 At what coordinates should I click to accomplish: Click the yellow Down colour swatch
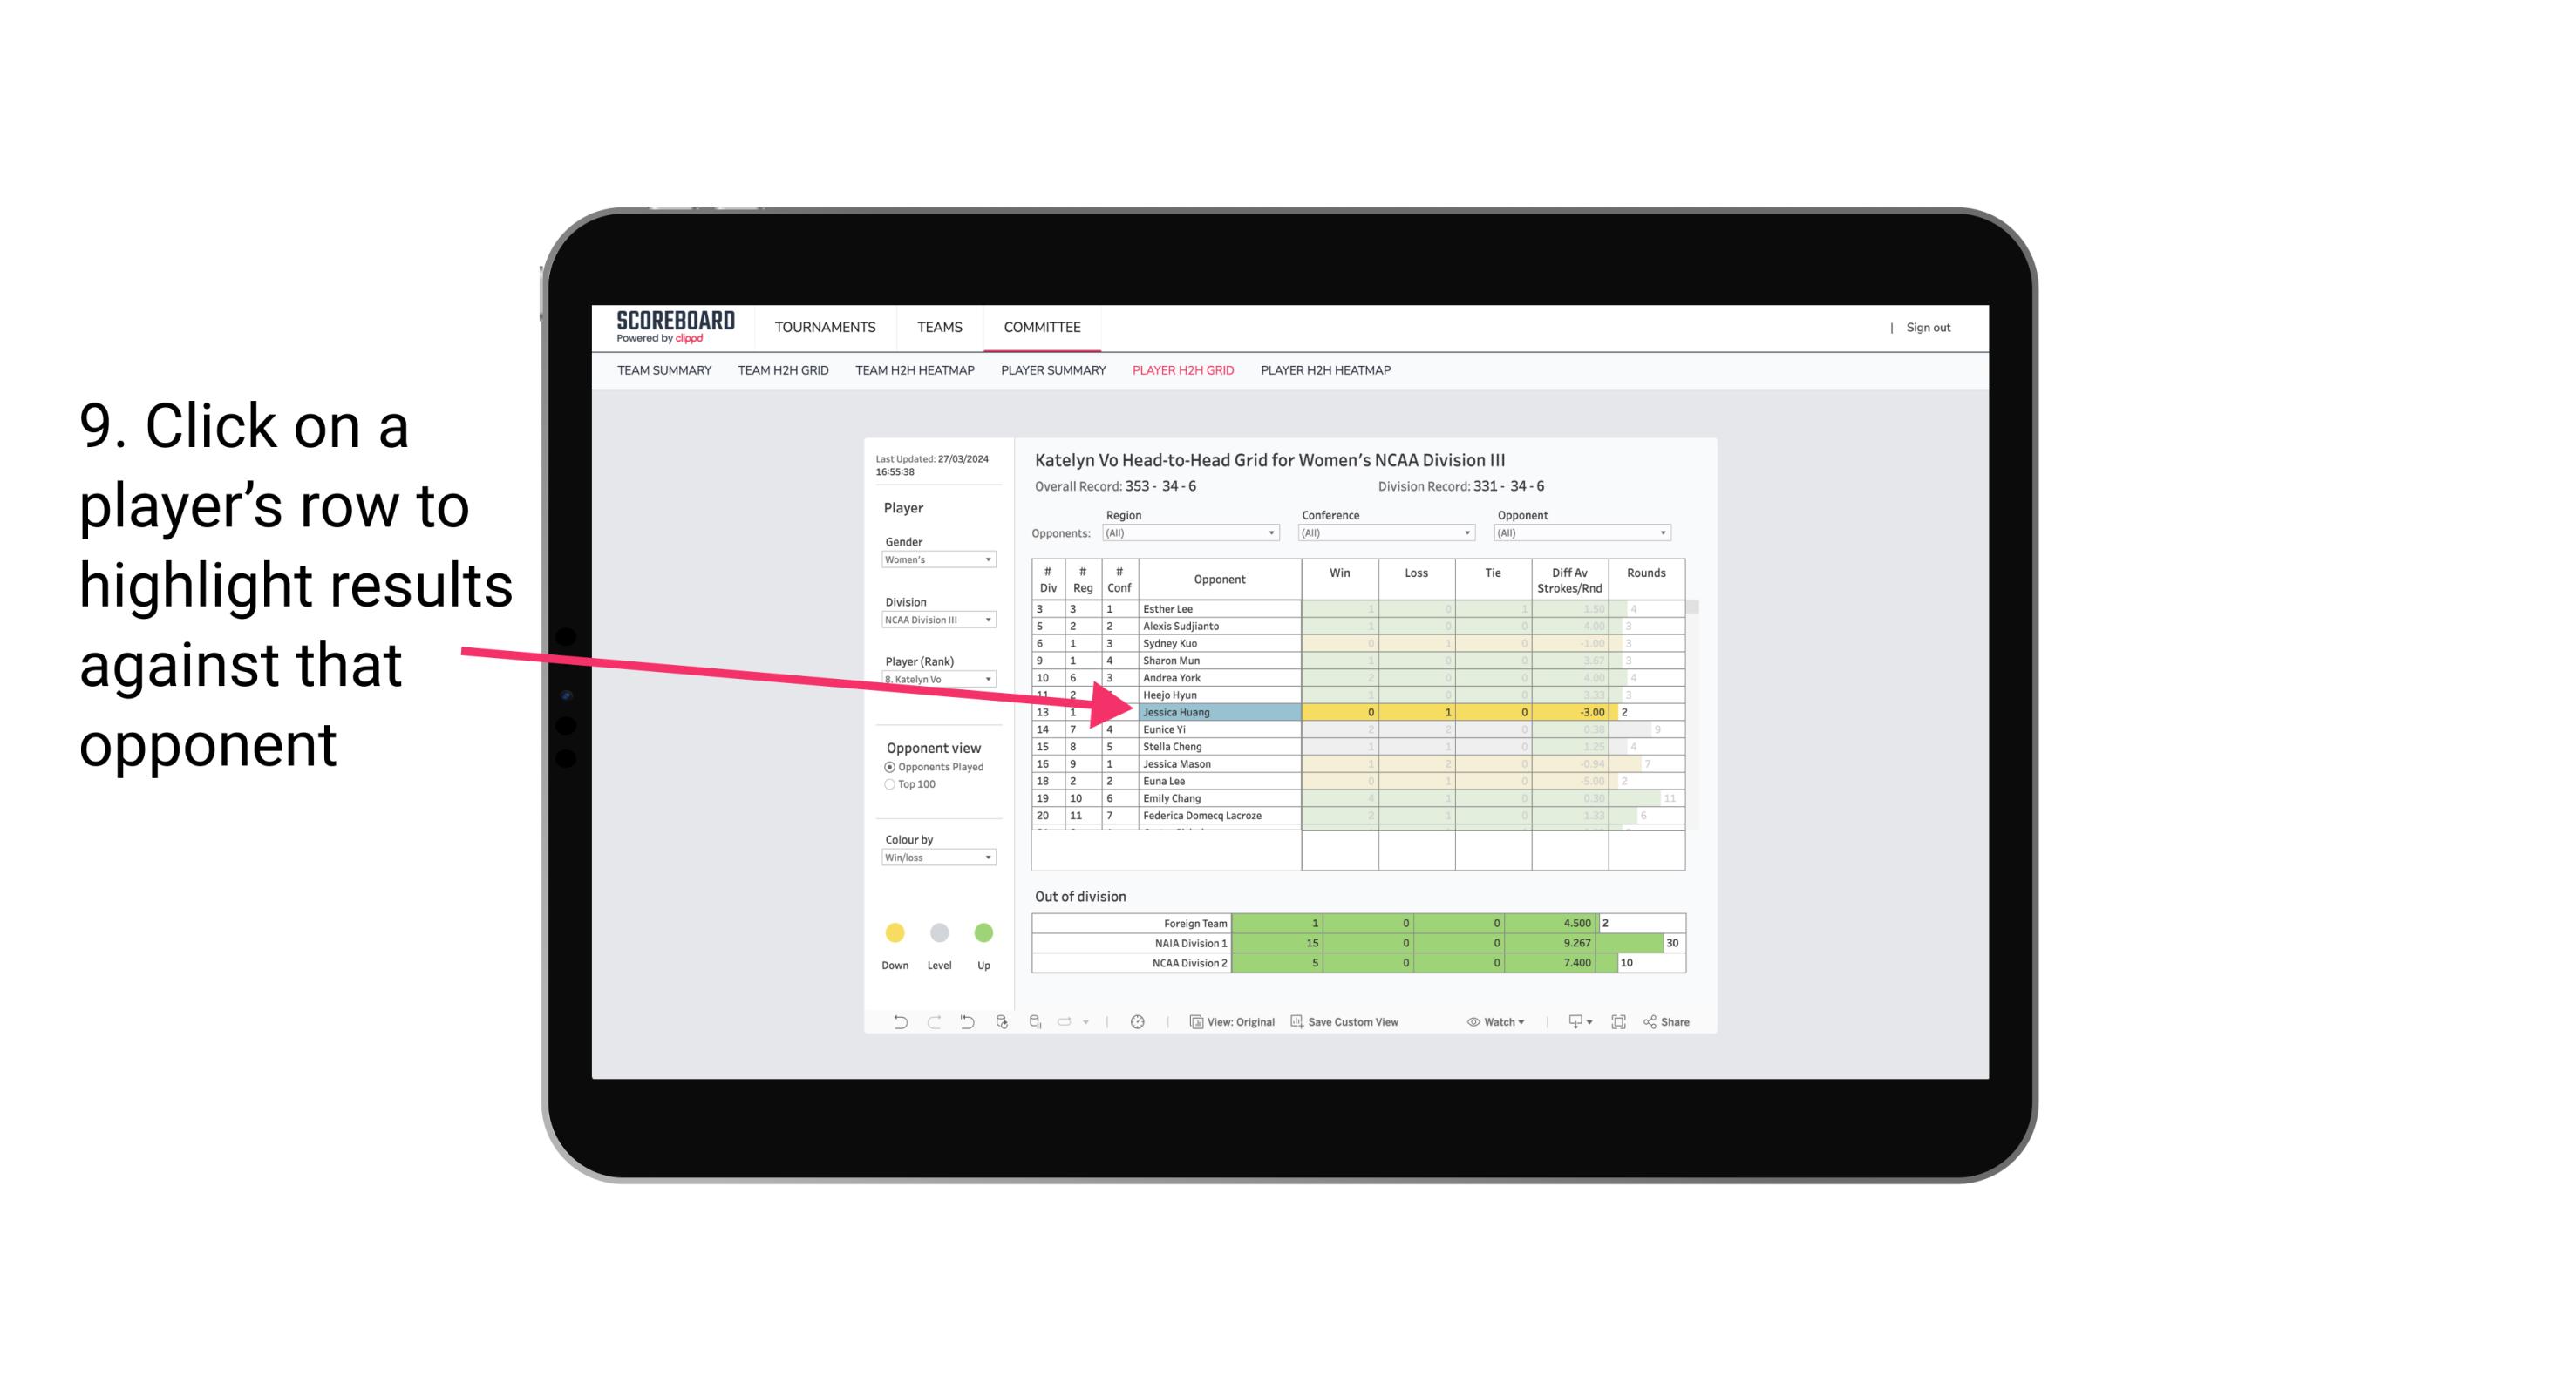pyautogui.click(x=895, y=930)
